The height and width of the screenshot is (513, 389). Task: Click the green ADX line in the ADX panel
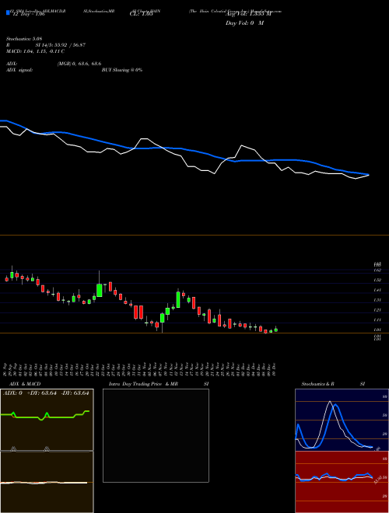[45, 416]
